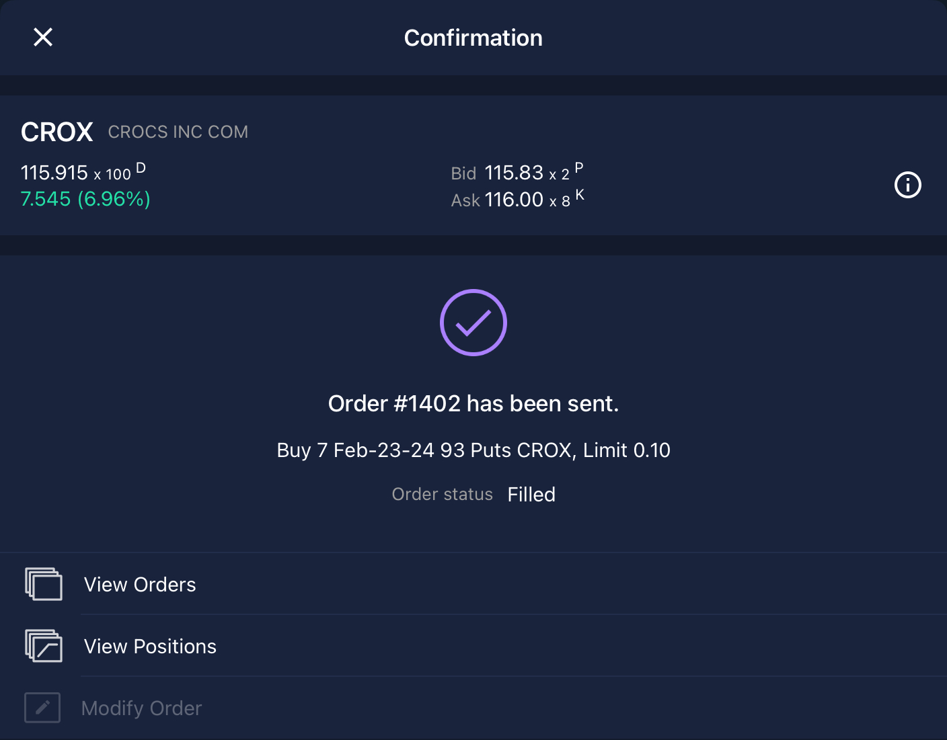
Task: Open the info circle icon for CROX
Action: pyautogui.click(x=907, y=185)
